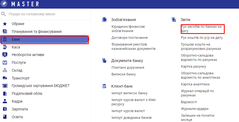The height and width of the screenshot is (122, 239).
Task: Click the Звіти section icon
Action: pos(174,20)
